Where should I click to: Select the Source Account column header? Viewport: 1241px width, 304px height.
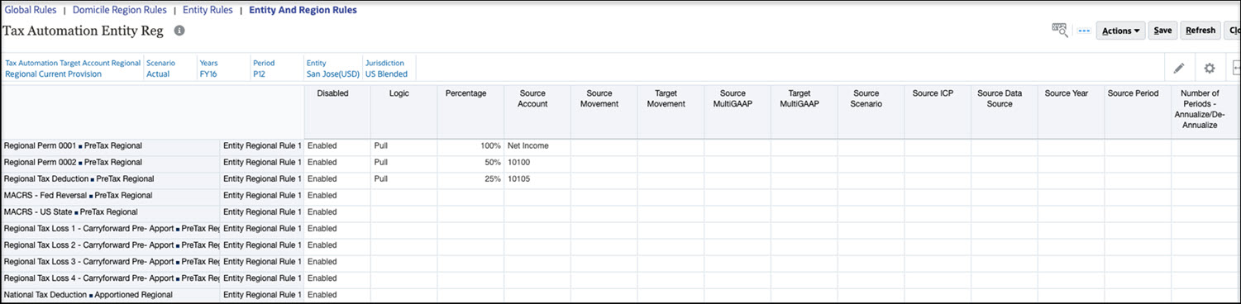(x=537, y=112)
